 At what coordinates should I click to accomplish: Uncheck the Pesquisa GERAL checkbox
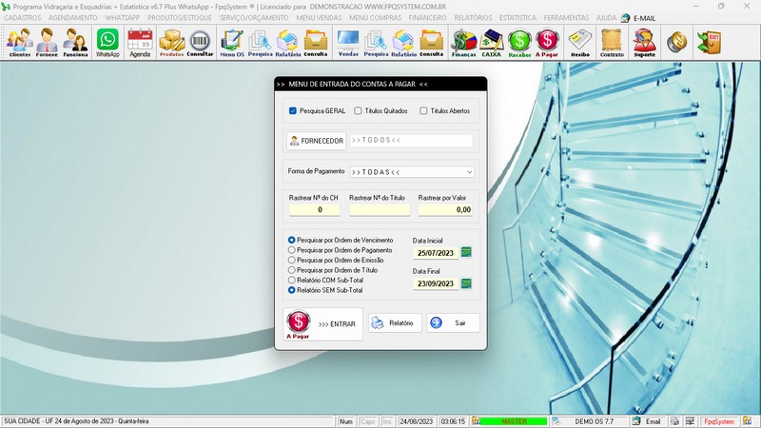[293, 110]
